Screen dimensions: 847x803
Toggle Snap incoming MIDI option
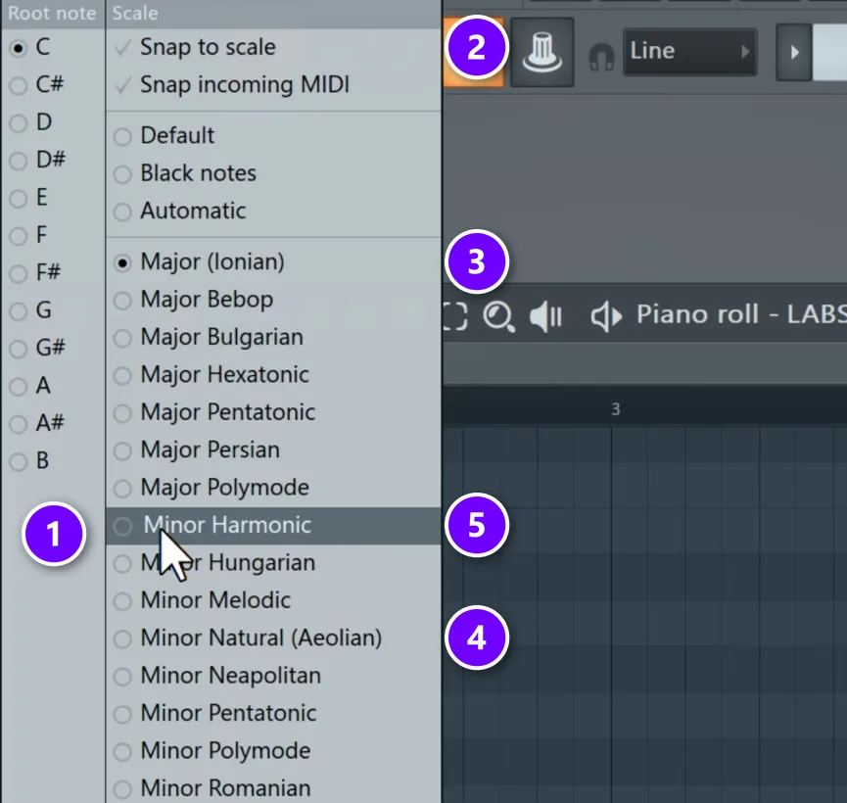(x=273, y=84)
